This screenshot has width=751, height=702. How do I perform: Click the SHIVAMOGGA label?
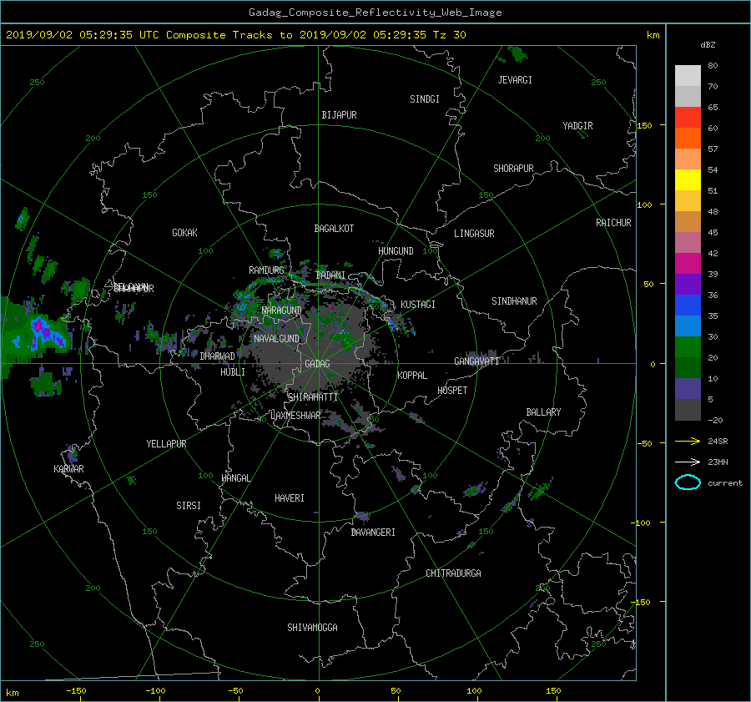(x=312, y=628)
